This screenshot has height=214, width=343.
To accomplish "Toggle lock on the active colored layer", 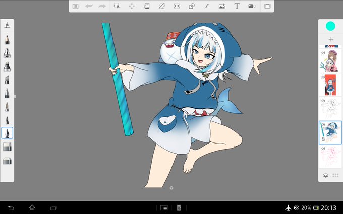I will 323,139.
